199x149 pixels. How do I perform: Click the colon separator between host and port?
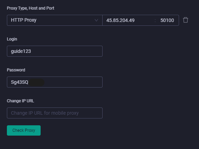[x=155, y=20]
